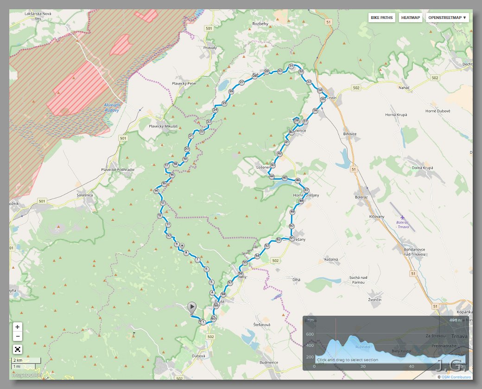This screenshot has width=482, height=389.
Task: Zoom in on the map
Action: (x=18, y=327)
